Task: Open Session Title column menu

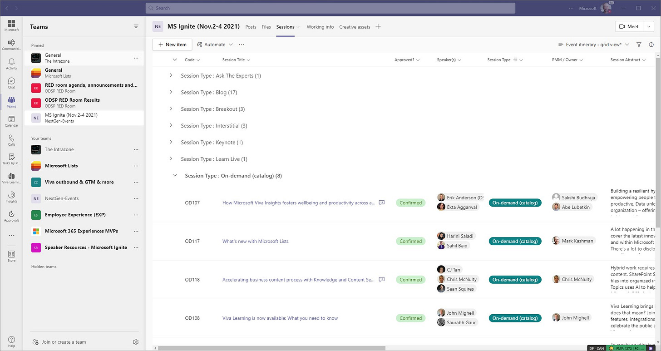Action: coord(237,60)
